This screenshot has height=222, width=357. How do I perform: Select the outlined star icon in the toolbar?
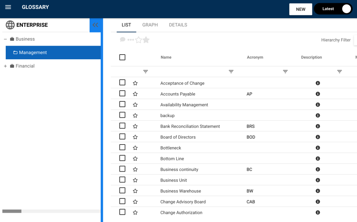click(x=139, y=40)
